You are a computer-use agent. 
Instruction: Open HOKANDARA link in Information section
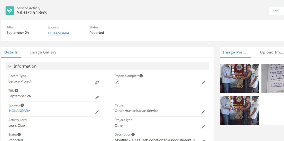tap(20, 111)
